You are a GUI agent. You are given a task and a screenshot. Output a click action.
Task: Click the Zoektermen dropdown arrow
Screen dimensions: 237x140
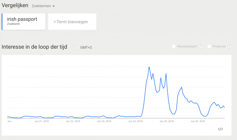pos(54,6)
